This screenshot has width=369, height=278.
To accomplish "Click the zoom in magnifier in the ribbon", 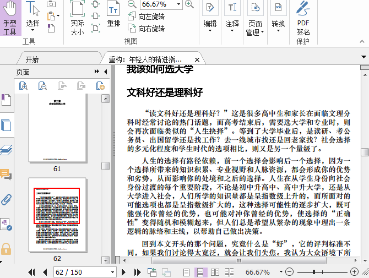I will [x=189, y=4].
